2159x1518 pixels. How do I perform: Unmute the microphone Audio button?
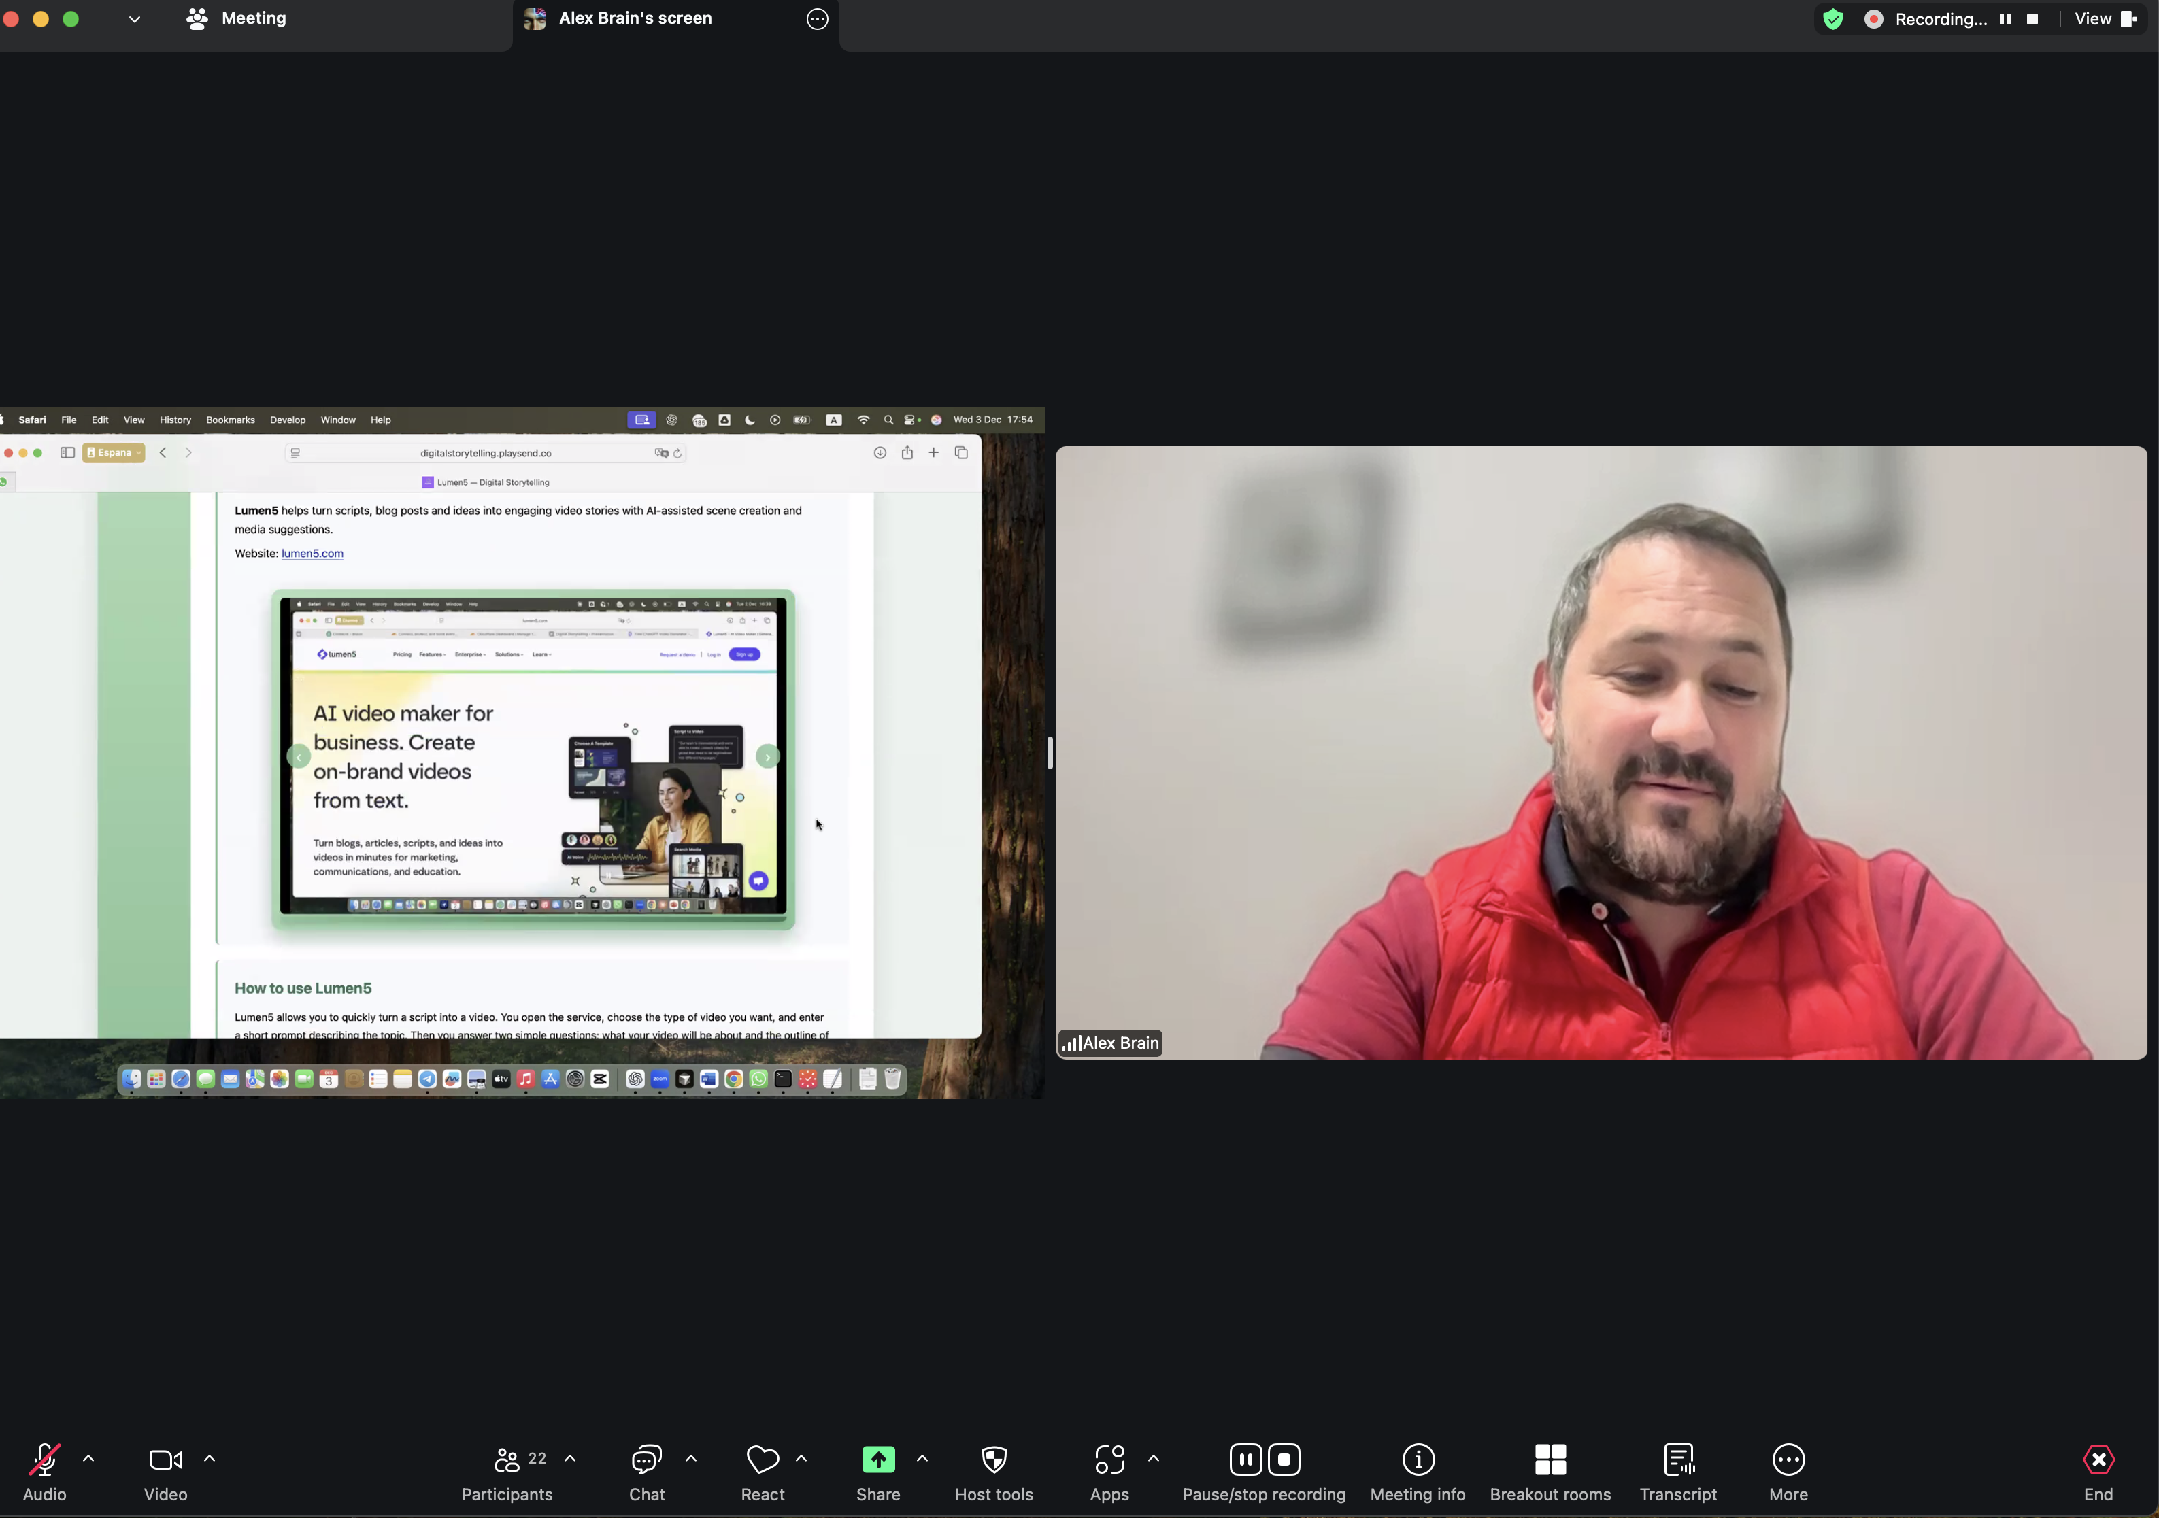44,1460
